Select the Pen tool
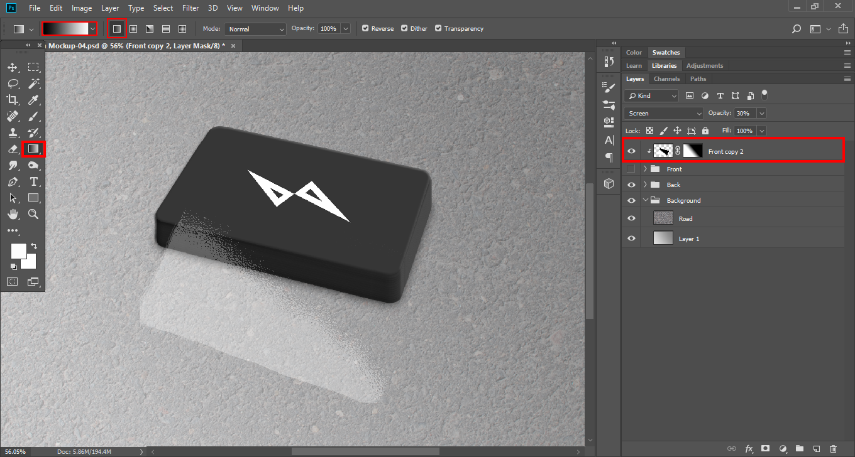The image size is (855, 457). click(x=13, y=181)
